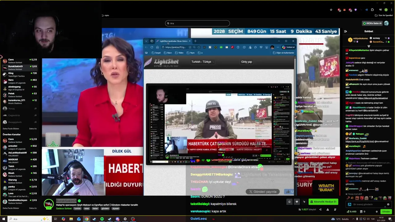Collapse the Sohbet chat panel arrow icon

click(345, 31)
